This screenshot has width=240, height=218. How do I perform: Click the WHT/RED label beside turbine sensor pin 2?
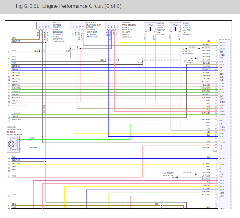[x=33, y=147]
